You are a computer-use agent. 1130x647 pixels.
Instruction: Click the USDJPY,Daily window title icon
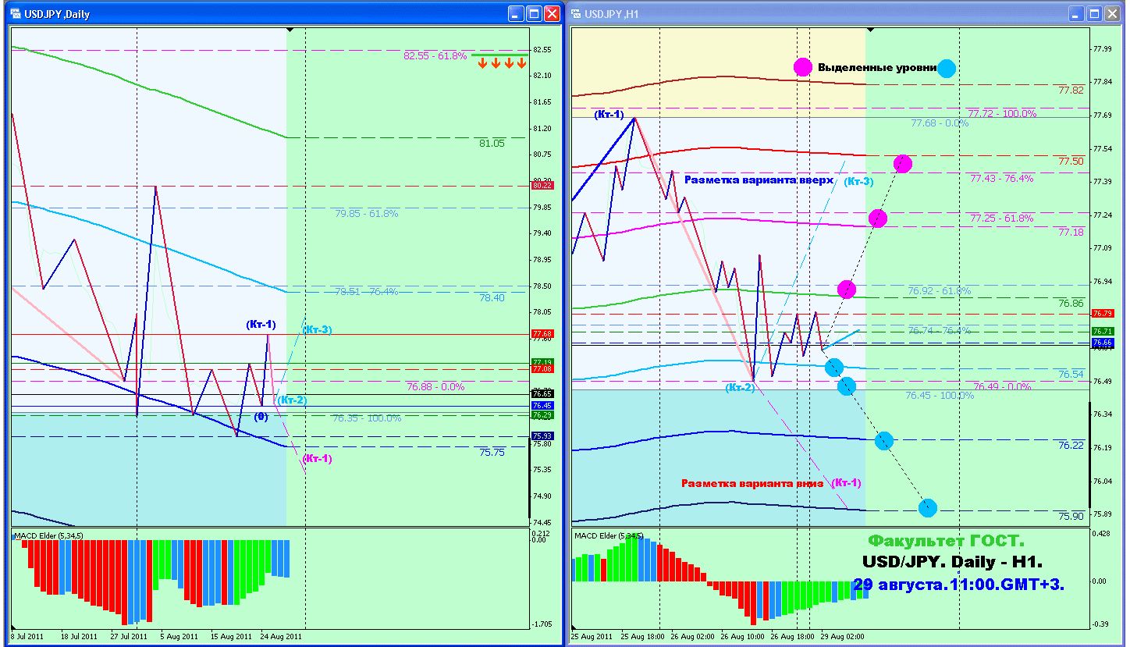point(16,13)
